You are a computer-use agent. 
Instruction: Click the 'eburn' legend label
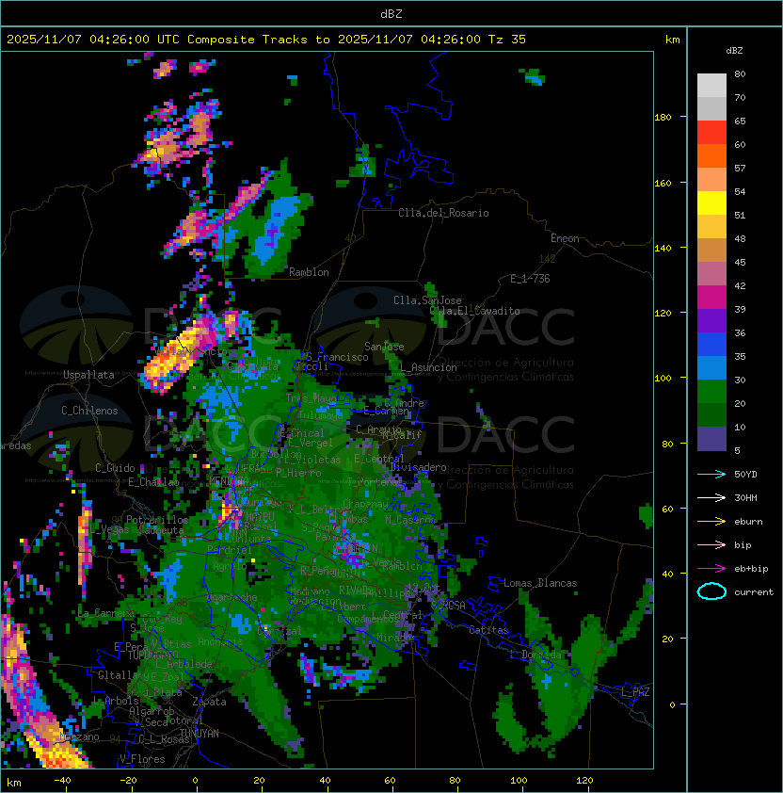point(748,522)
